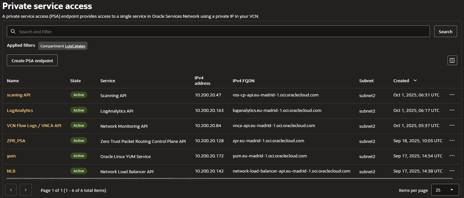The width and height of the screenshot is (464, 198).
Task: Click the previous page arrow
Action: (11, 190)
